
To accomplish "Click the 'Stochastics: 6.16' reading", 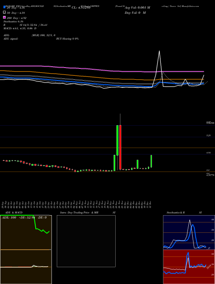I will pyautogui.click(x=13, y=22).
